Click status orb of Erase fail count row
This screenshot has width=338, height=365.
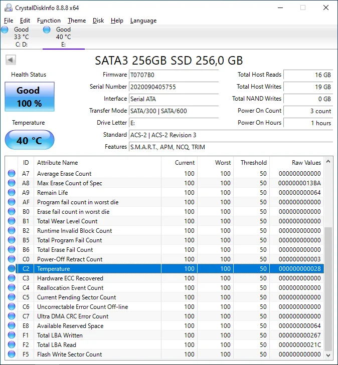(x=12, y=212)
